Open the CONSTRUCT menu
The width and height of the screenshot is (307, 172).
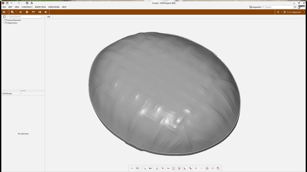(27, 7)
